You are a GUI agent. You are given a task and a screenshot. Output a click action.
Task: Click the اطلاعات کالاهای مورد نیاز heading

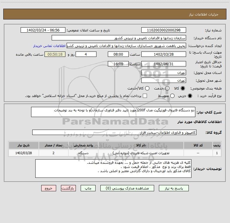click(x=200, y=122)
